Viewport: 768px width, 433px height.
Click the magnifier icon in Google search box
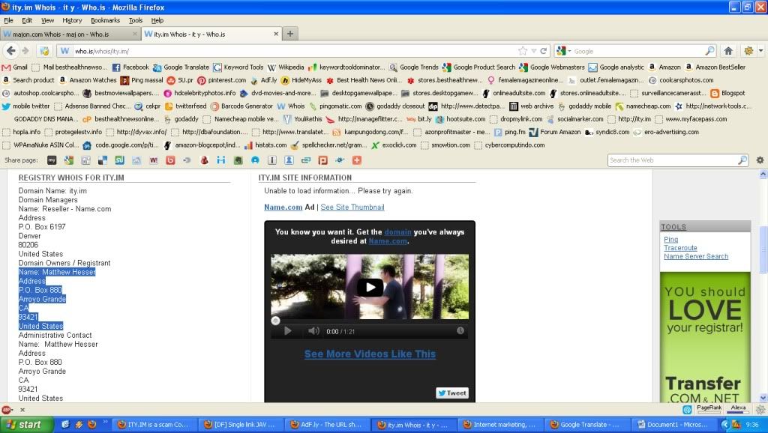tap(709, 51)
